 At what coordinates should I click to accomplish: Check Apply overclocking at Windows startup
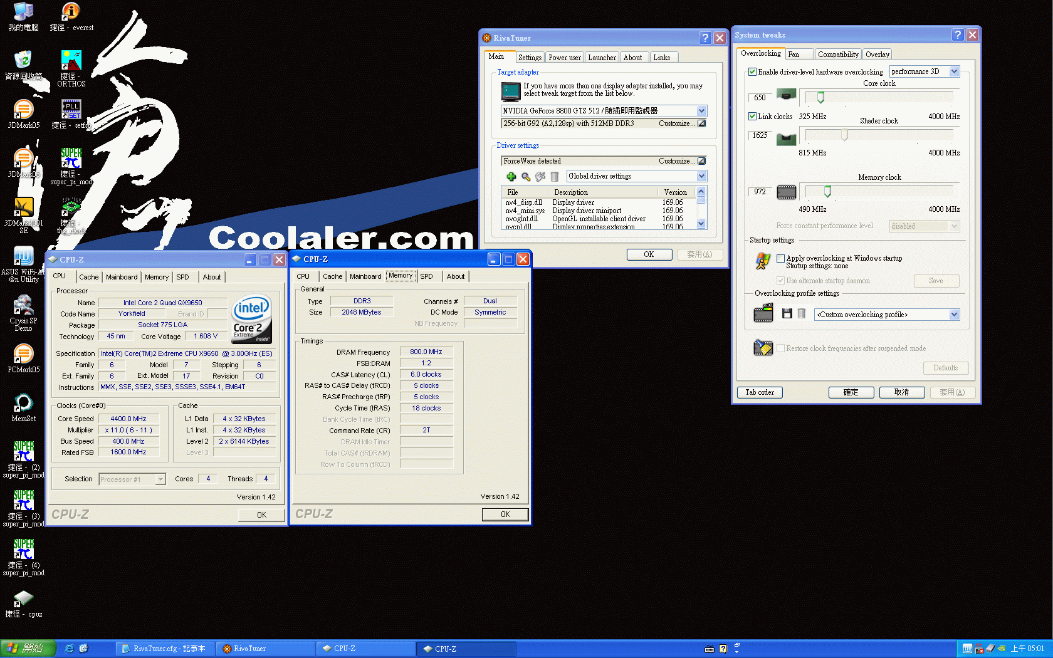780,258
